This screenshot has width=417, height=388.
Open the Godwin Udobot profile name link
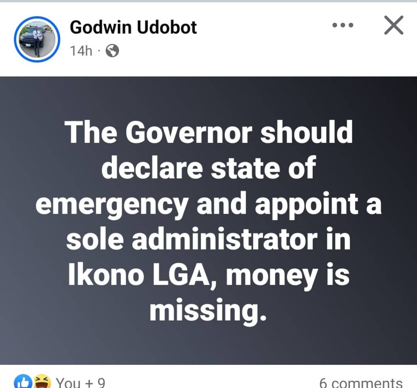tap(133, 27)
